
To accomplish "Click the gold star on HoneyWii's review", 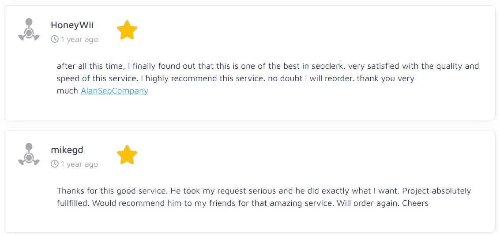I will point(127,30).
